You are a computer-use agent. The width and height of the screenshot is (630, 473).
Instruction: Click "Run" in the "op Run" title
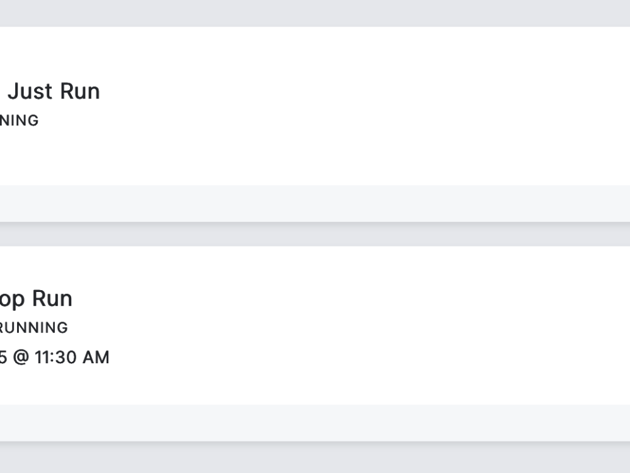52,298
